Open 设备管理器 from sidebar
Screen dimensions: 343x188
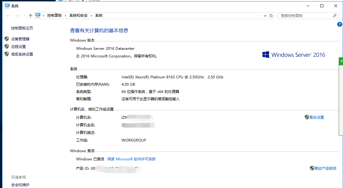[20, 39]
